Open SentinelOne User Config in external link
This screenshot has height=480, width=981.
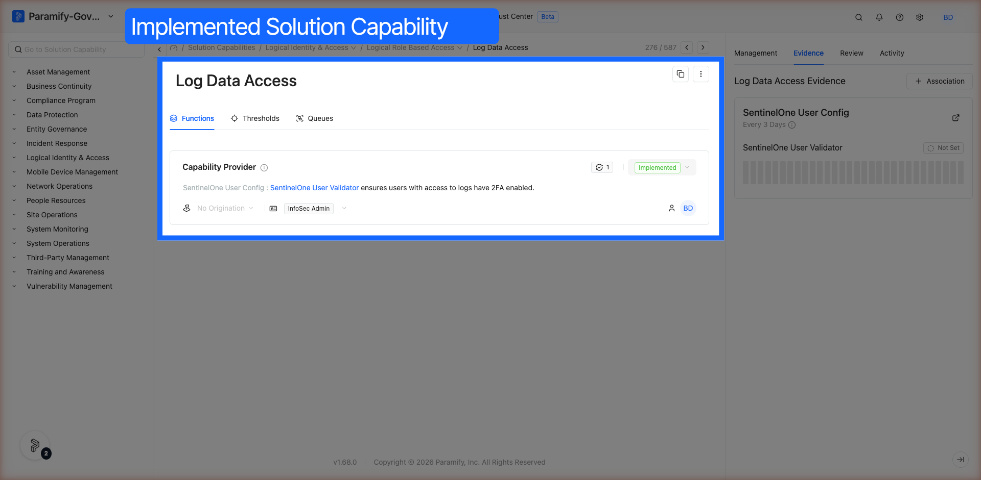(956, 118)
